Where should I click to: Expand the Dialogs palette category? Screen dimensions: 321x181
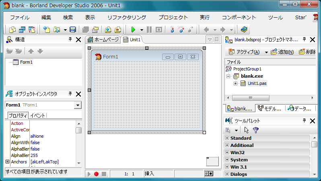point(227,174)
